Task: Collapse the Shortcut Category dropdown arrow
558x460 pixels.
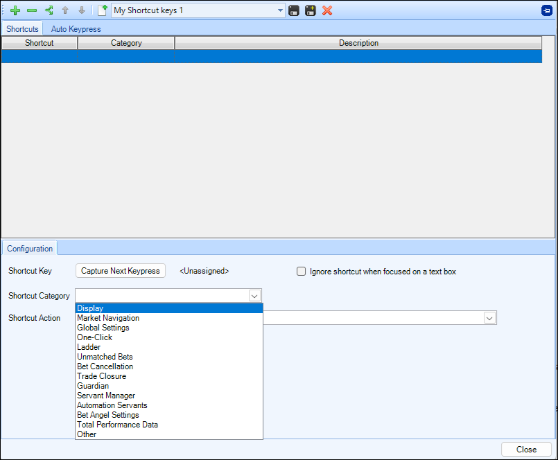Action: coord(254,296)
